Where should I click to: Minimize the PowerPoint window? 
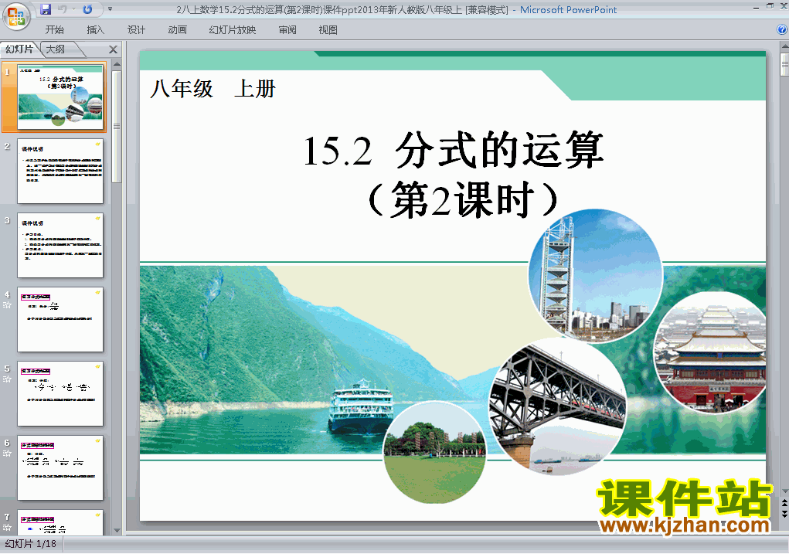point(757,7)
